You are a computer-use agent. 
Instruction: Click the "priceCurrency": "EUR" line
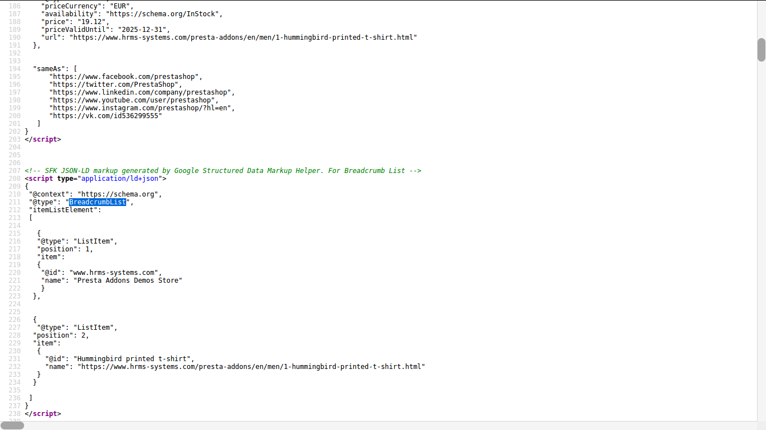tap(87, 6)
